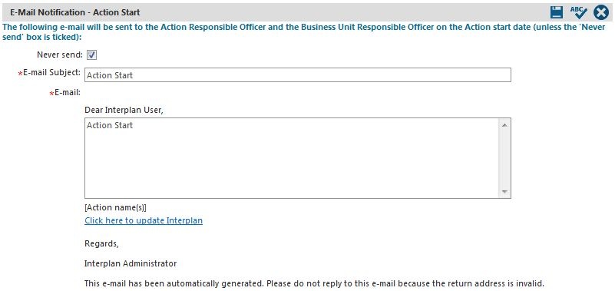Place cursor in the e-mail body text area

point(292,158)
